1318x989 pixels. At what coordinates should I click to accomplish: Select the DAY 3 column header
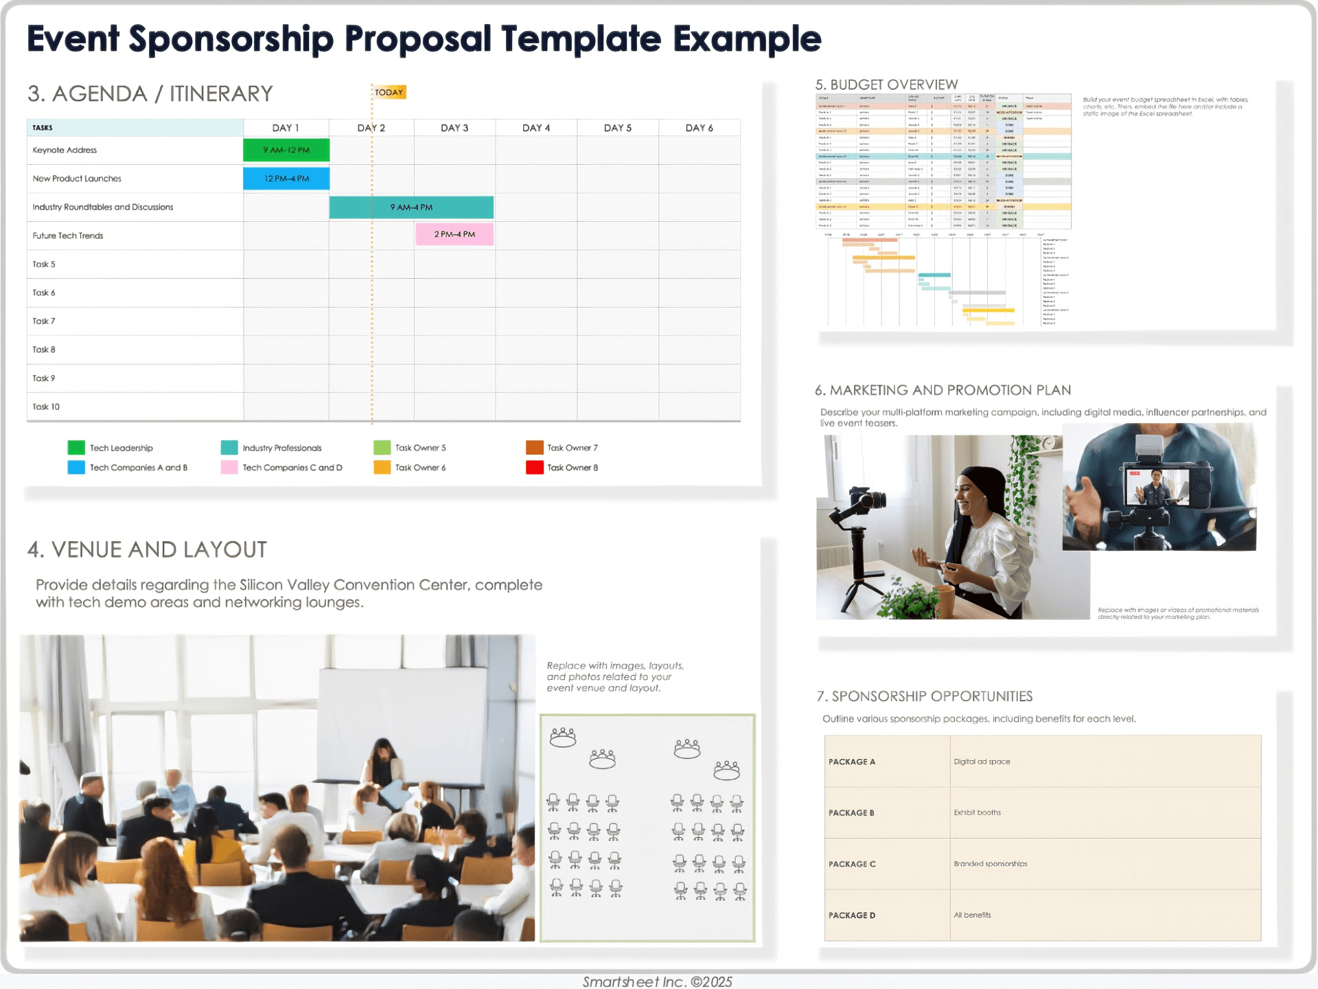pyautogui.click(x=454, y=128)
